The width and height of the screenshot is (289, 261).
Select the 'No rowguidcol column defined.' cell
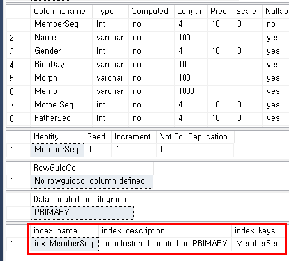pyautogui.click(x=92, y=182)
